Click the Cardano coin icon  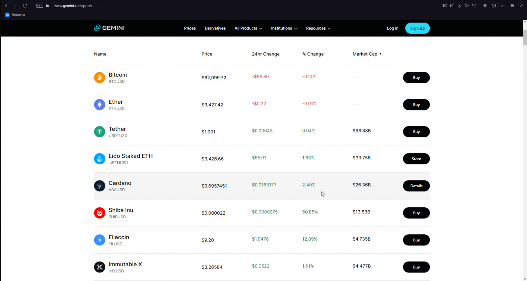pyautogui.click(x=99, y=186)
